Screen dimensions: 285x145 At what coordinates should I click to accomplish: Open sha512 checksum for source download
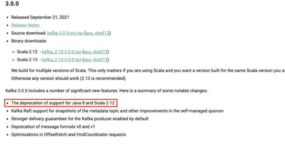(102, 33)
